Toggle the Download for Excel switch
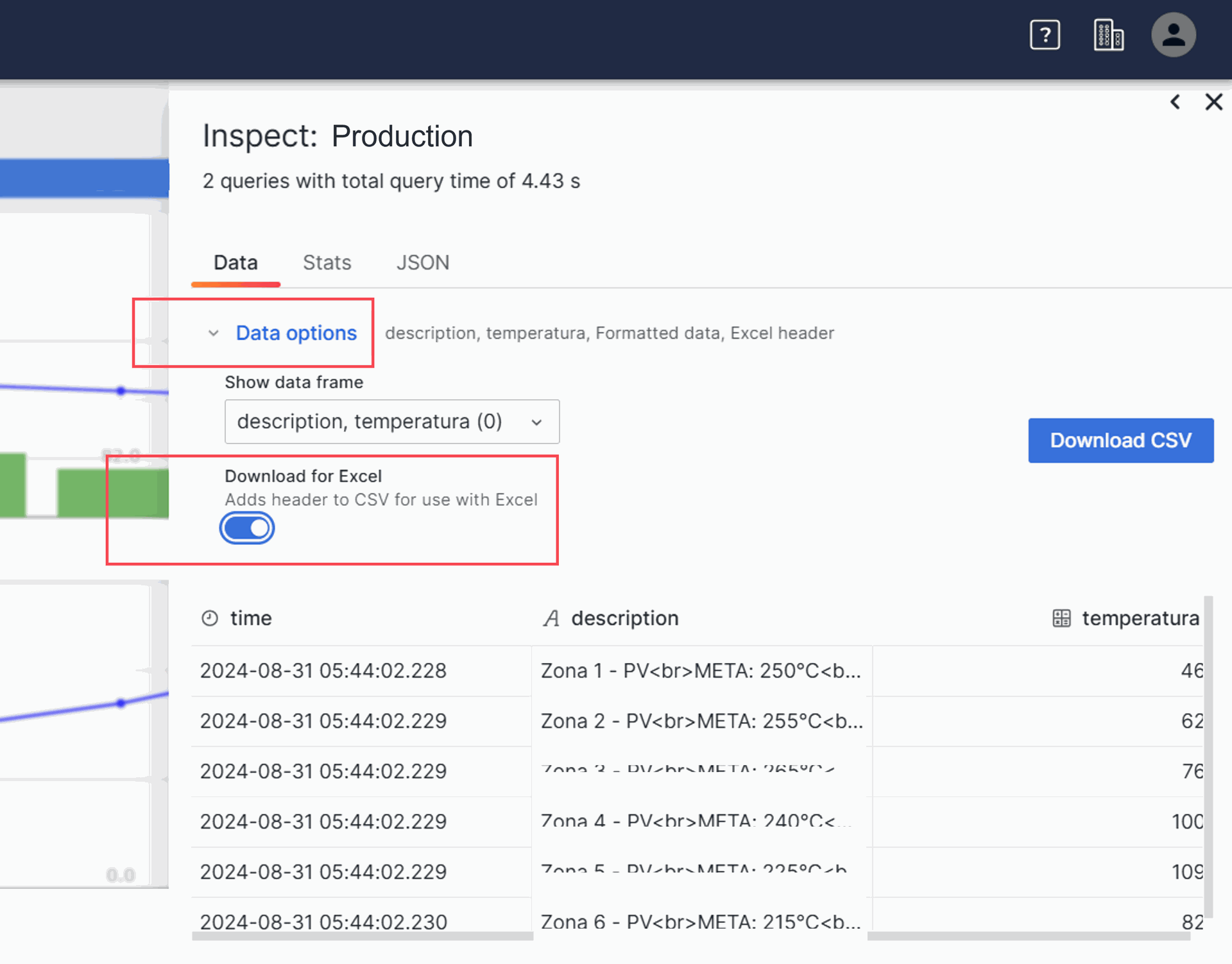The image size is (1232, 964). pyautogui.click(x=247, y=528)
